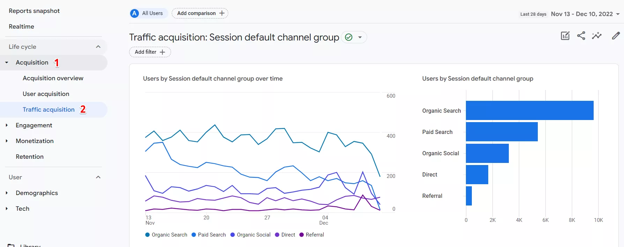The height and width of the screenshot is (247, 624).
Task: Click the green checkmark status icon
Action: 349,37
